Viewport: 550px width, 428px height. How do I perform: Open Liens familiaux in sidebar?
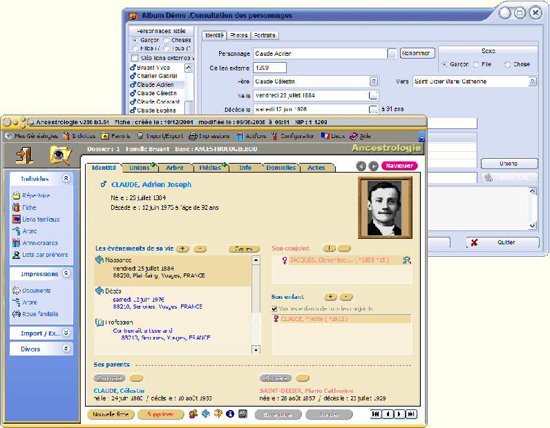coord(40,219)
